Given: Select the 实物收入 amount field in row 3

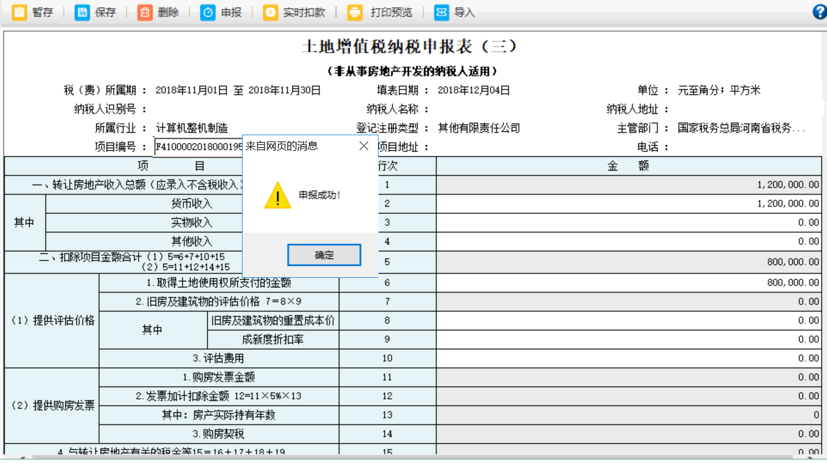Looking at the screenshot, I should click(x=629, y=223).
